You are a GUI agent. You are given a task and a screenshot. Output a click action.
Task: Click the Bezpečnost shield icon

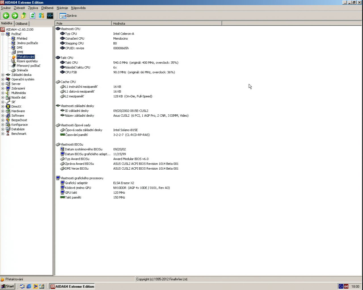8,120
